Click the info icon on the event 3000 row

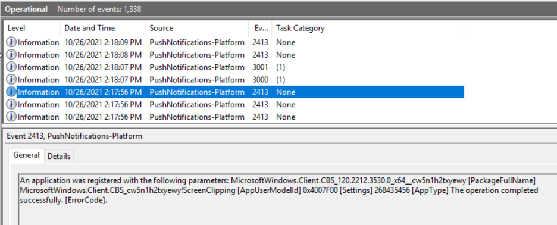tap(11, 80)
